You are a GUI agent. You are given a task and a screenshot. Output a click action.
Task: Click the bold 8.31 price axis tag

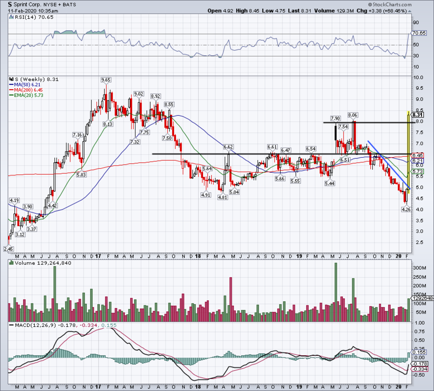tap(417, 115)
